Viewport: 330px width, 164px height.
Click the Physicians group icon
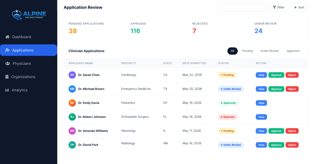coord(7,63)
